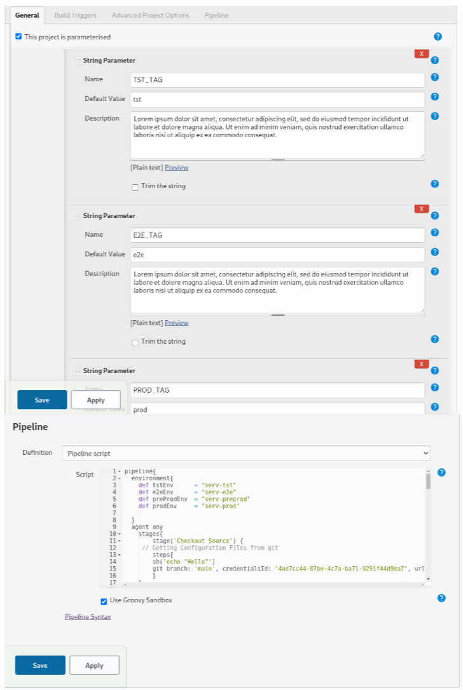Screen dimensions: 463x690
Task: Delete the PROD_TAG String Parameter
Action: pos(422,364)
